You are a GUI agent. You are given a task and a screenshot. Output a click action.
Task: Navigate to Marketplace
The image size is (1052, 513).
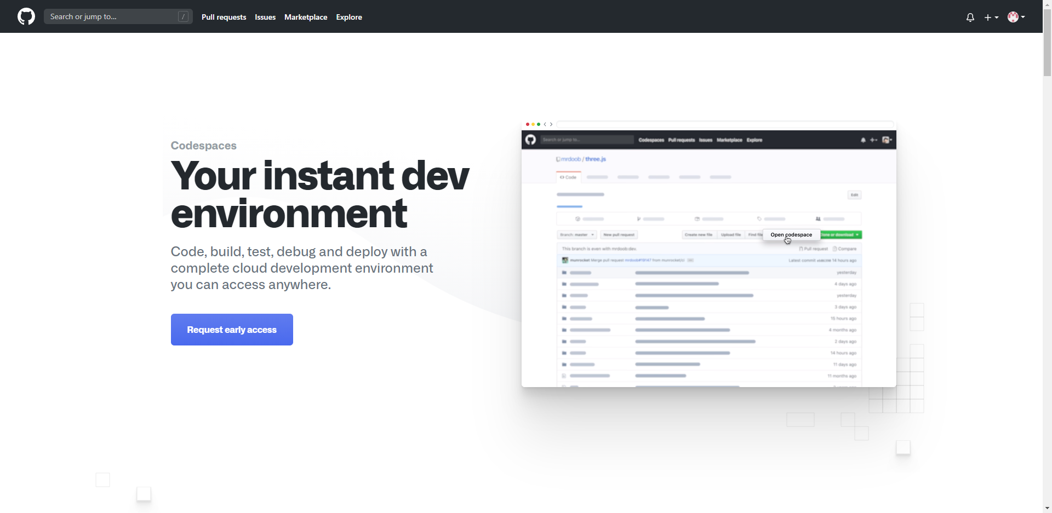tap(306, 17)
